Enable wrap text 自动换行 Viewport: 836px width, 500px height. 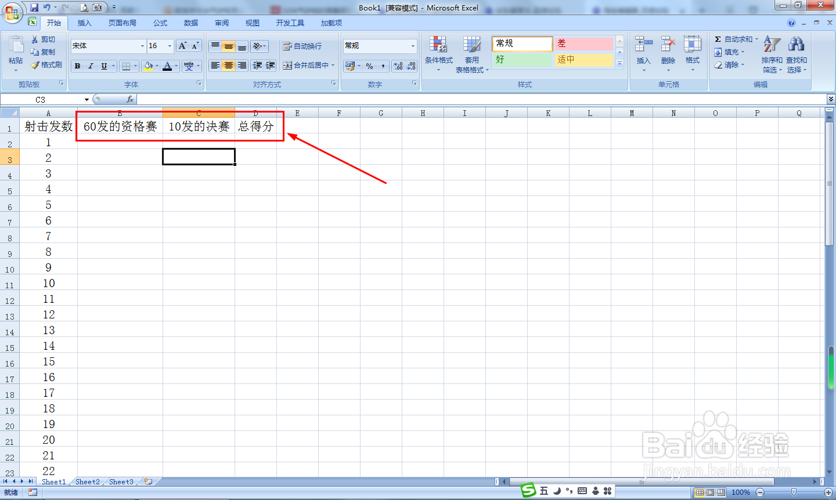tap(302, 46)
